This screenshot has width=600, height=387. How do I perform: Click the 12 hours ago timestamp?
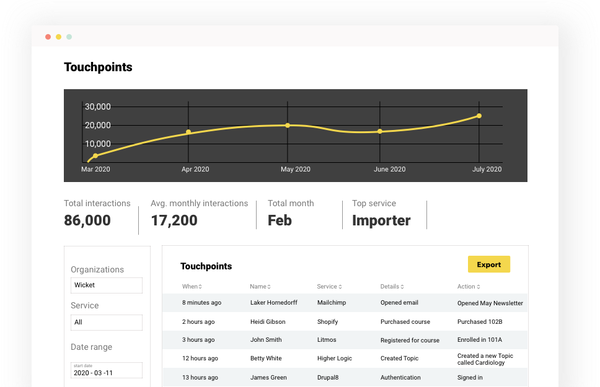click(x=200, y=359)
